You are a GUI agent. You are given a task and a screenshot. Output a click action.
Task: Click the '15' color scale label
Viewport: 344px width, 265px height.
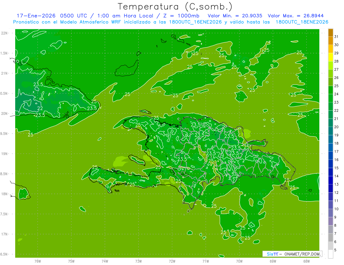[337, 168]
